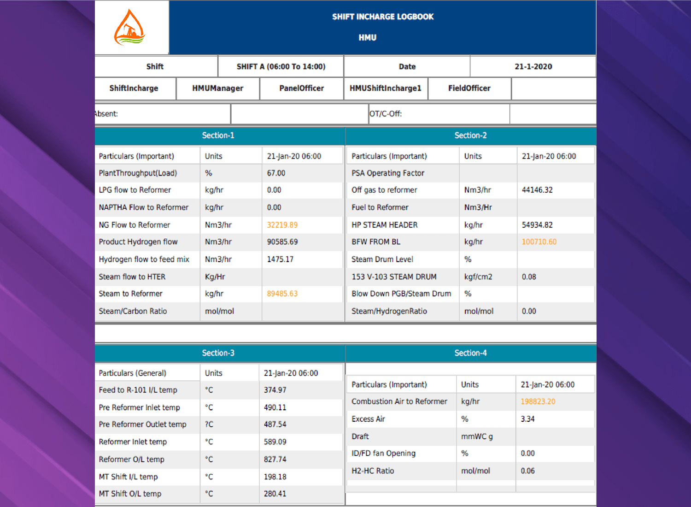Click Steam to Reformer value 89485.63
The width and height of the screenshot is (691, 507).
282,294
